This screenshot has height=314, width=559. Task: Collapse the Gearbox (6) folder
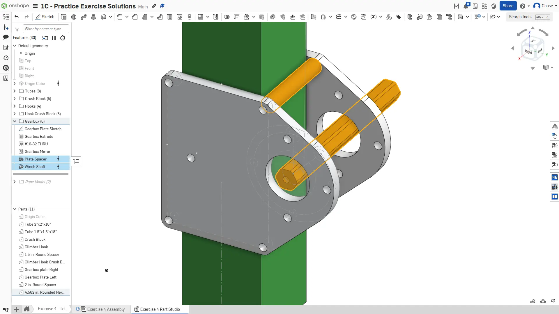tap(15, 121)
